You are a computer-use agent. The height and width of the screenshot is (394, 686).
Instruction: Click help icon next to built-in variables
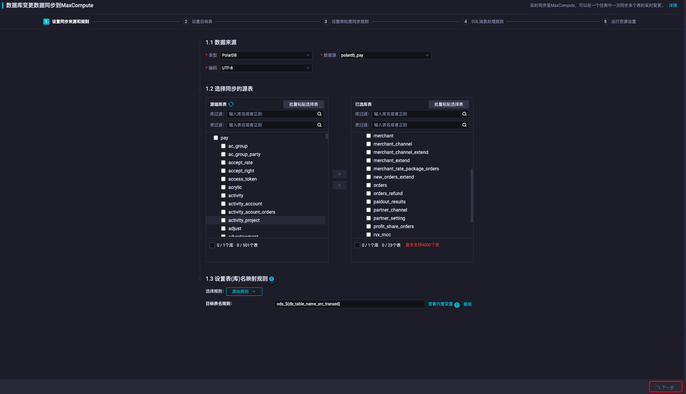pyautogui.click(x=457, y=305)
